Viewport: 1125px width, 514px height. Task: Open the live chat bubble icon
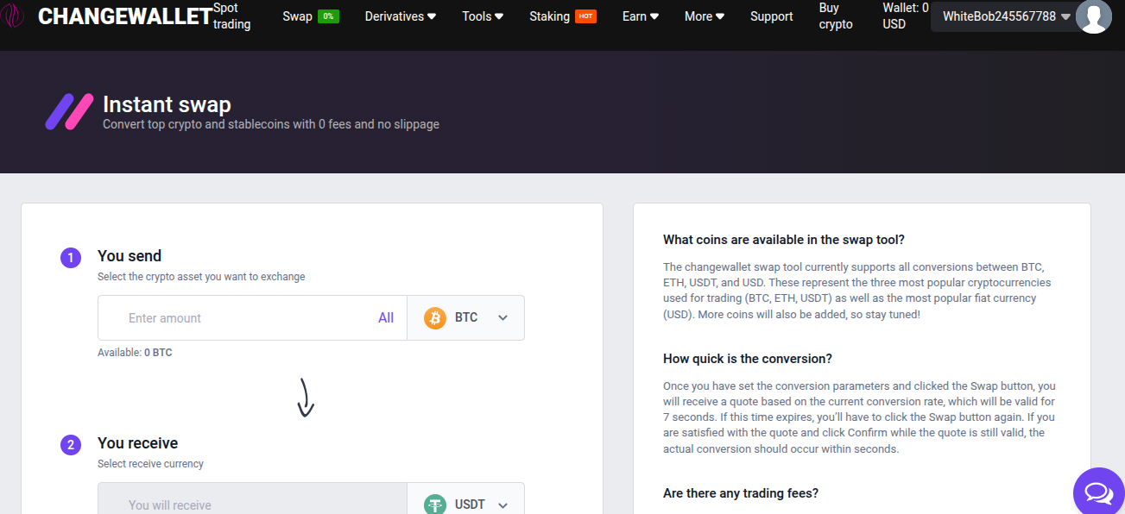click(1098, 492)
